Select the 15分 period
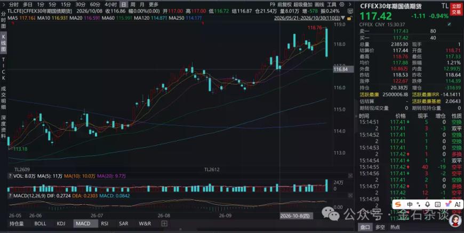The width and height of the screenshot is (464, 233). [66, 4]
